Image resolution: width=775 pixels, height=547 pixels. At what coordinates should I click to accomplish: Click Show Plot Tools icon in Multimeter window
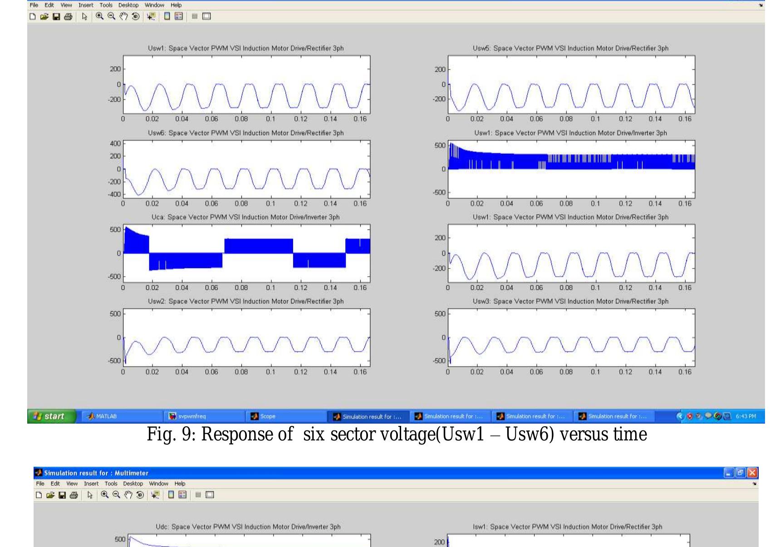210,494
